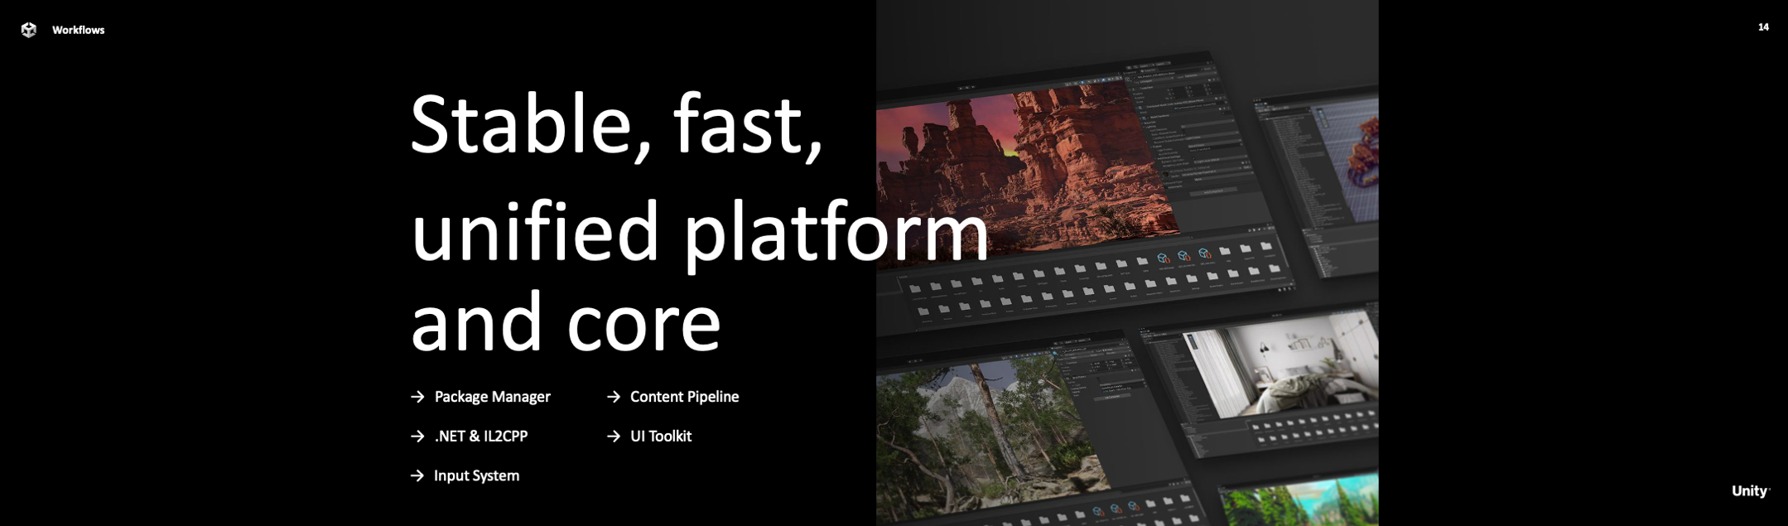Click the Unity wordmark at bottom right
The height and width of the screenshot is (526, 1788).
tap(1750, 491)
